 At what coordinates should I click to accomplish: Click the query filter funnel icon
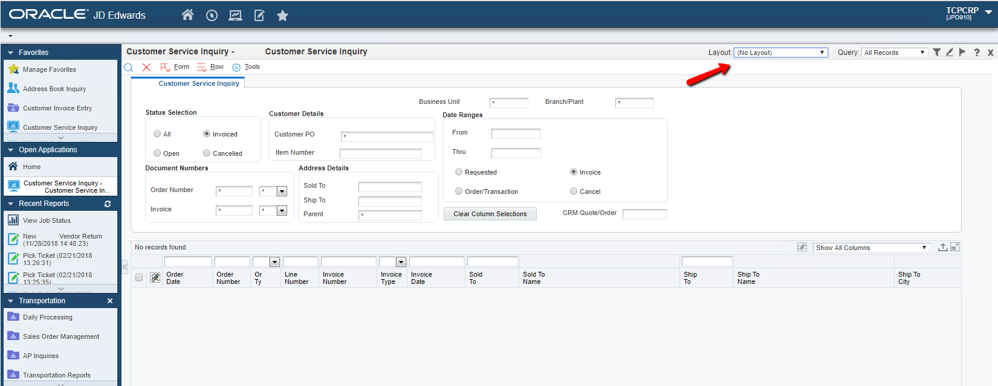click(936, 53)
